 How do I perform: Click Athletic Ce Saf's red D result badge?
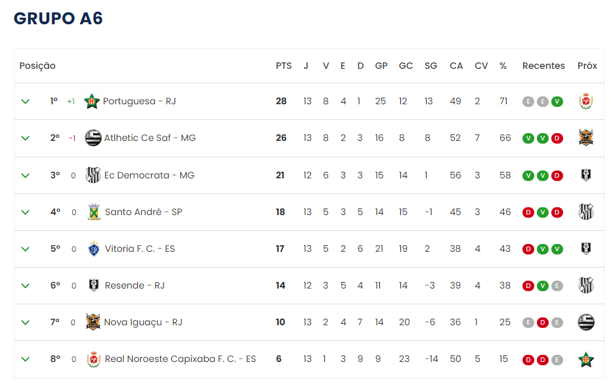[x=557, y=138]
